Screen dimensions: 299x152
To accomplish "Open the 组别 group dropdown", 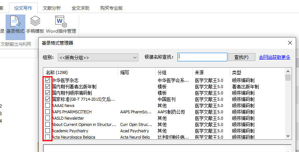I will pyautogui.click(x=98, y=57).
